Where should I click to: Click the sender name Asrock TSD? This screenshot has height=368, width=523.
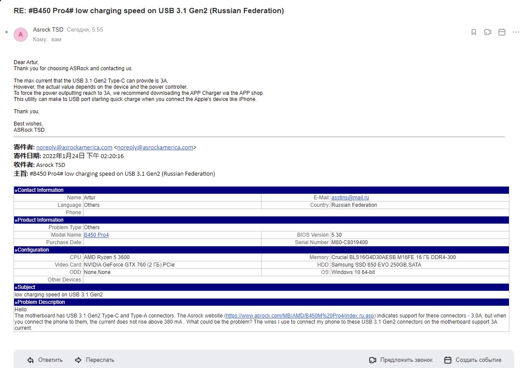(x=48, y=30)
